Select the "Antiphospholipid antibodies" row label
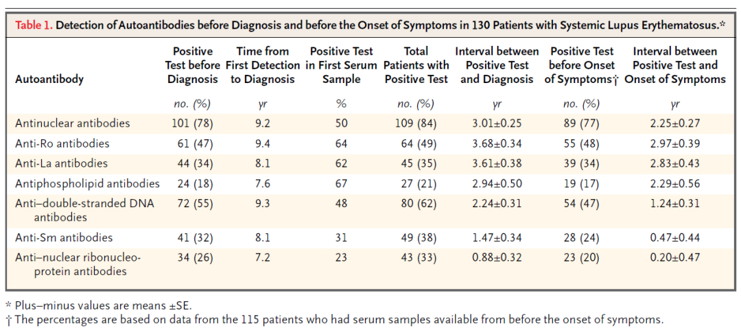Screen dimensions: 741x328 (x=87, y=184)
